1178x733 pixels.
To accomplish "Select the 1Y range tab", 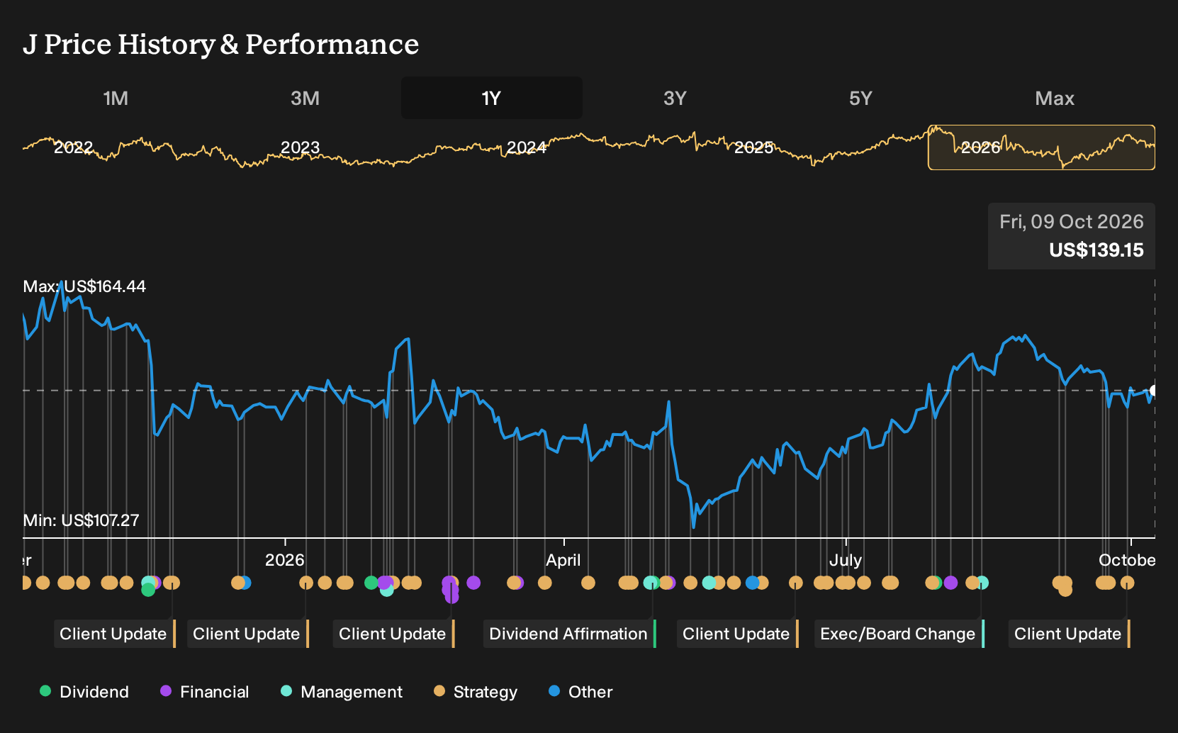I will (492, 98).
